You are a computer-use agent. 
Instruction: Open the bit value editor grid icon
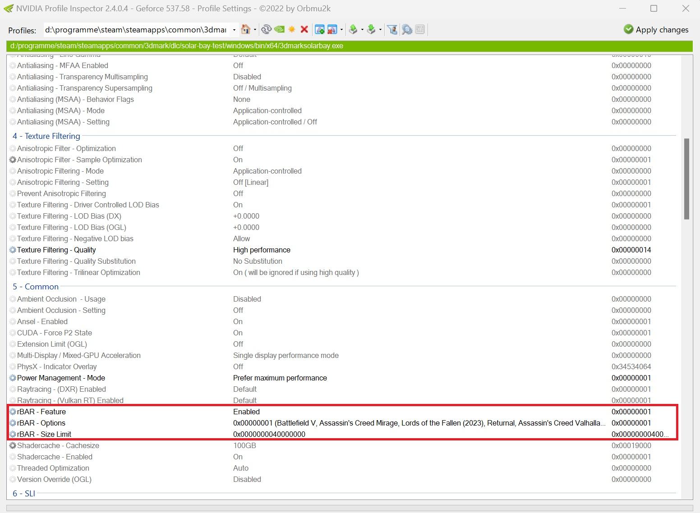coord(420,29)
